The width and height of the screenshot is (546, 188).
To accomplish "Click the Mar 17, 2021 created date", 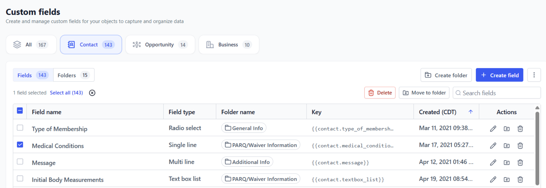I will click(446, 145).
